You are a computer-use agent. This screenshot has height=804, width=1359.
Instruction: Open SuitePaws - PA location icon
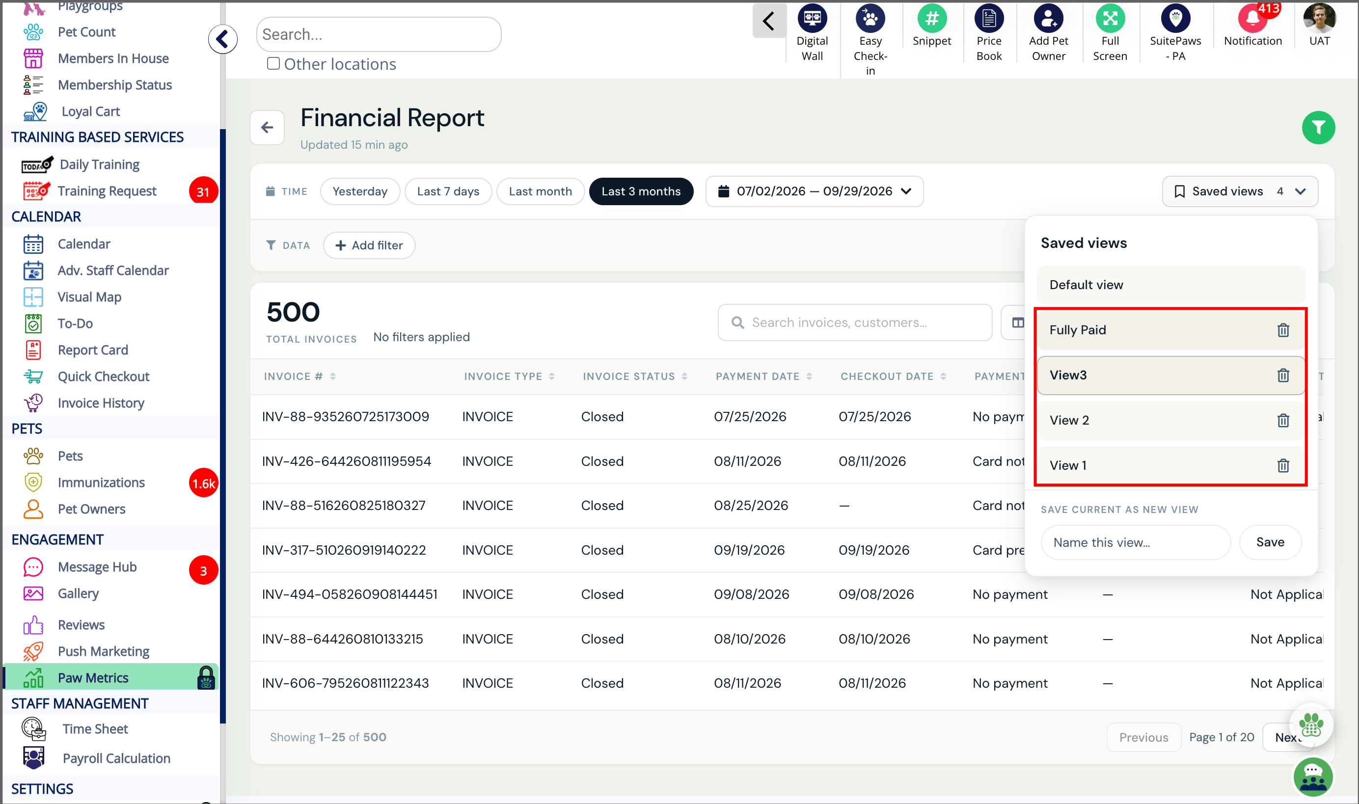point(1175,19)
